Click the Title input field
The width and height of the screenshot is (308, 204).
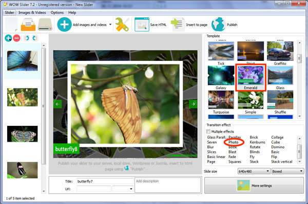click(x=105, y=182)
